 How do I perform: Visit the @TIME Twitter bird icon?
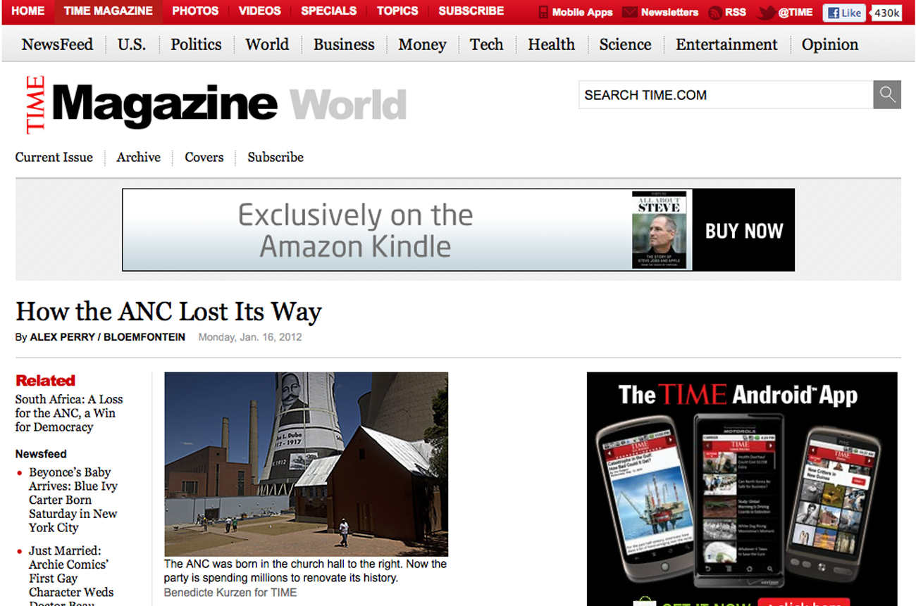[x=767, y=12]
